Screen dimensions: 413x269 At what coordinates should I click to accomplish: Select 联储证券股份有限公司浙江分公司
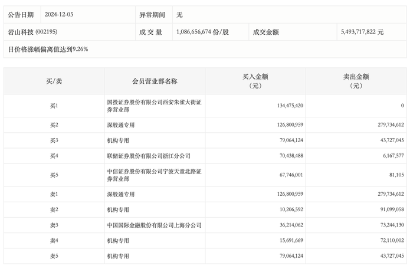pyautogui.click(x=149, y=156)
